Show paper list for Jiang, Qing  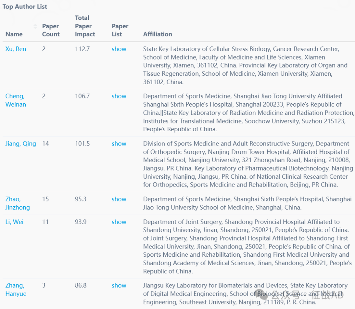click(x=119, y=144)
